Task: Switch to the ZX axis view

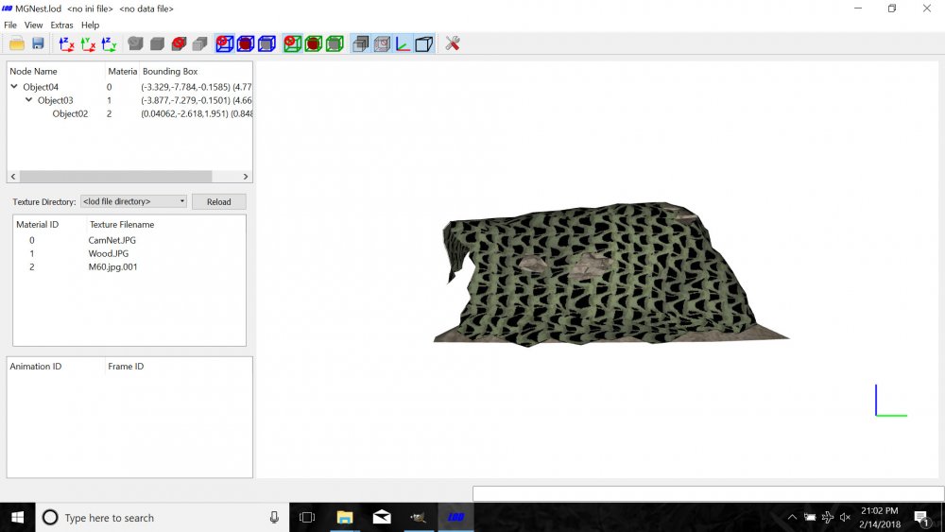Action: pos(66,43)
